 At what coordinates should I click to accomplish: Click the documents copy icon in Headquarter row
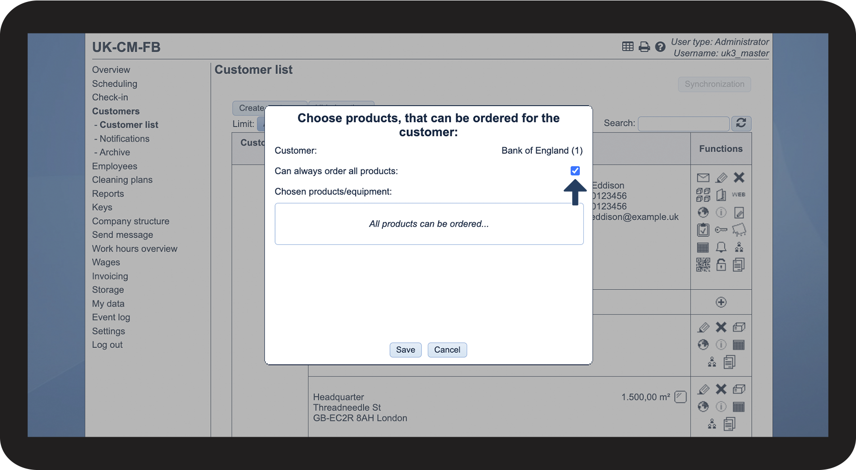tap(730, 424)
